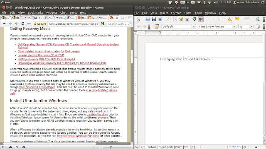Click into the font name field
Screen dimensions: 266x149
tap(215, 26)
